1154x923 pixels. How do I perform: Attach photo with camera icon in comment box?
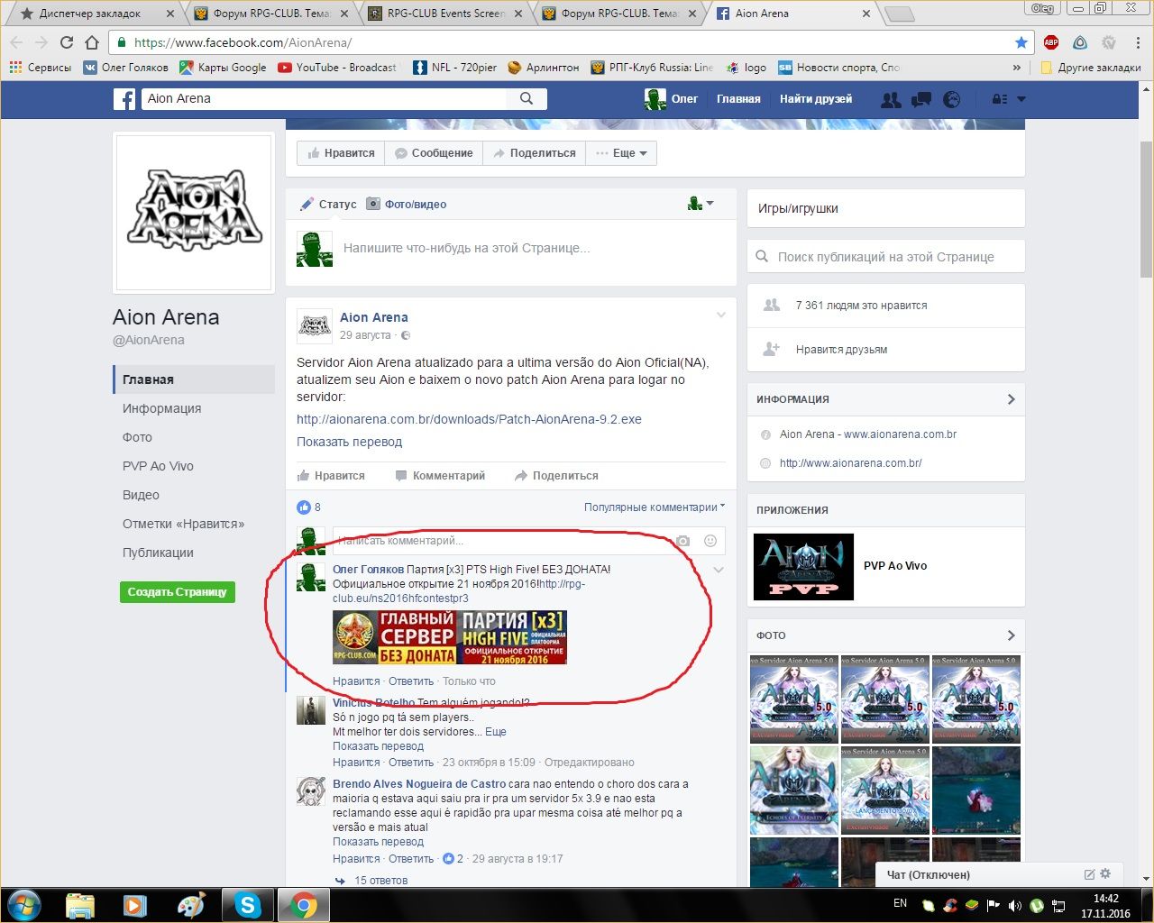(x=682, y=541)
